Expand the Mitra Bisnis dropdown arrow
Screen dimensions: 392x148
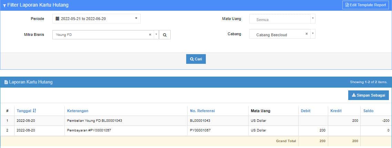(156, 35)
